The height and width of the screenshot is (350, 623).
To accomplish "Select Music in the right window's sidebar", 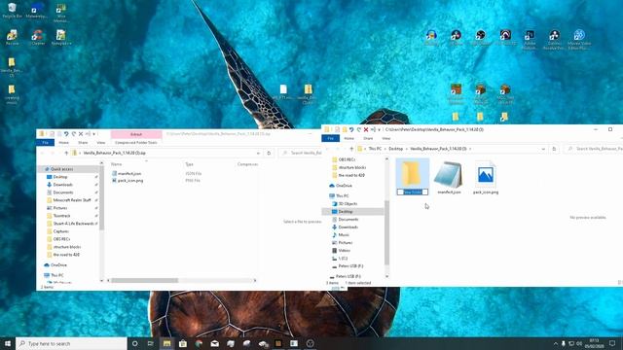I will (x=344, y=235).
